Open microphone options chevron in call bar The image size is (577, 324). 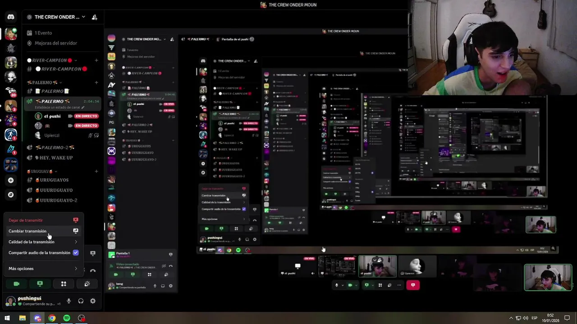[x=342, y=285]
